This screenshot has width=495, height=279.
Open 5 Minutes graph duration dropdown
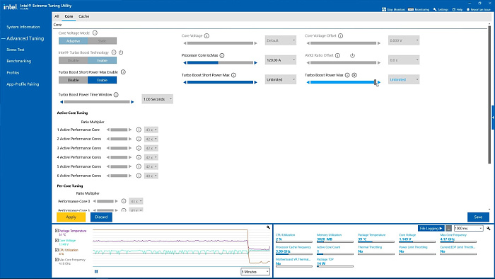pos(255,272)
